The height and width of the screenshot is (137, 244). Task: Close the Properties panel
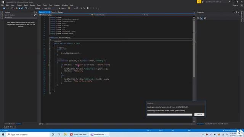point(239,12)
